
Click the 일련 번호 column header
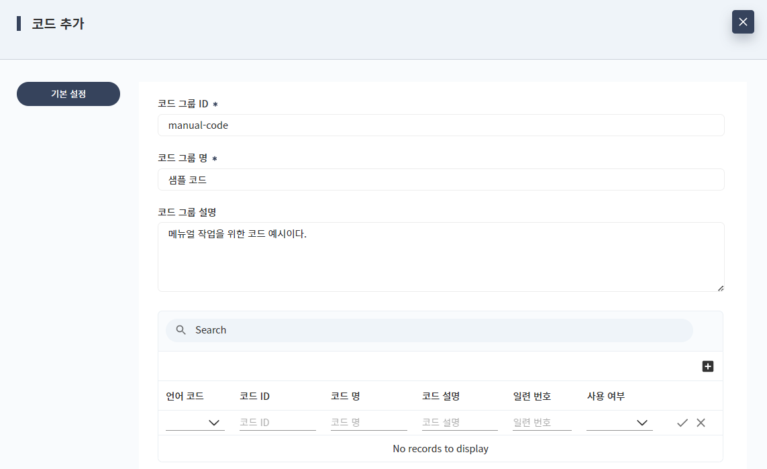pos(531,396)
